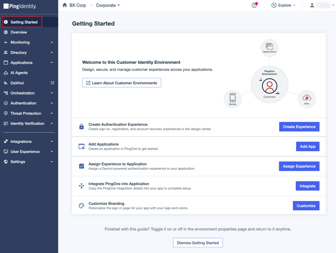Click 'Customize Branding' heading text

(106, 203)
